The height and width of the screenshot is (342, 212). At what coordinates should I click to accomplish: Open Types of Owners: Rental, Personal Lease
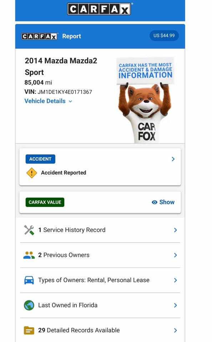coord(100,280)
